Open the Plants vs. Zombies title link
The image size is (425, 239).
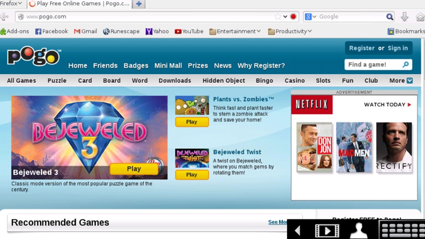243,99
